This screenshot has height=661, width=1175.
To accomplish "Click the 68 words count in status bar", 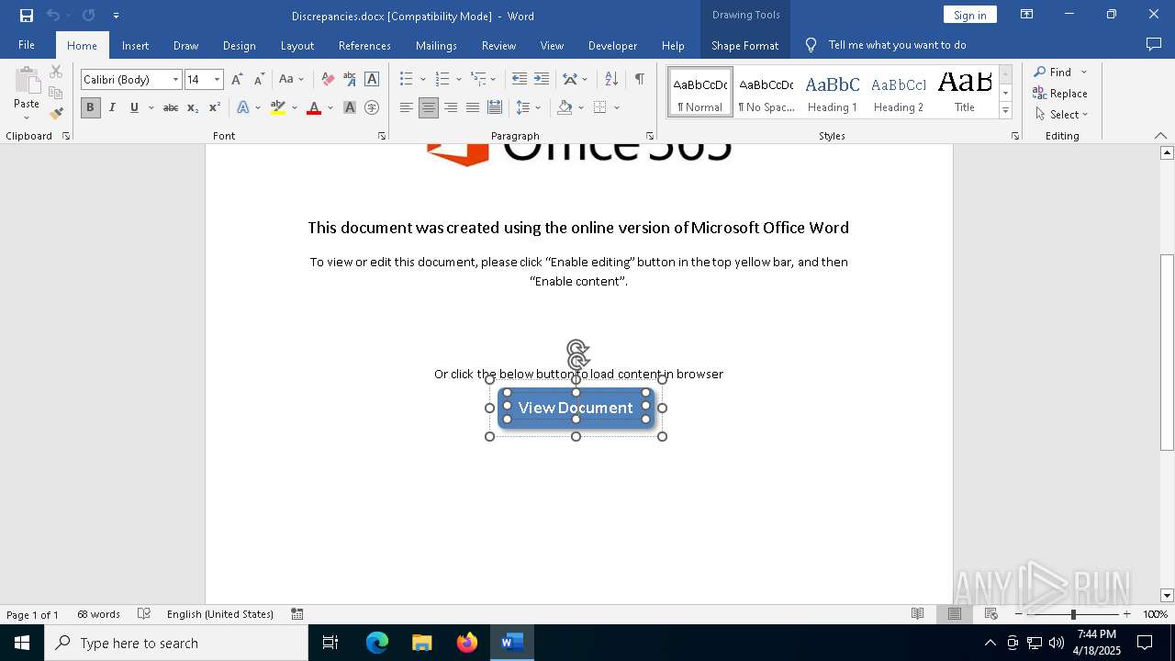I will [98, 614].
